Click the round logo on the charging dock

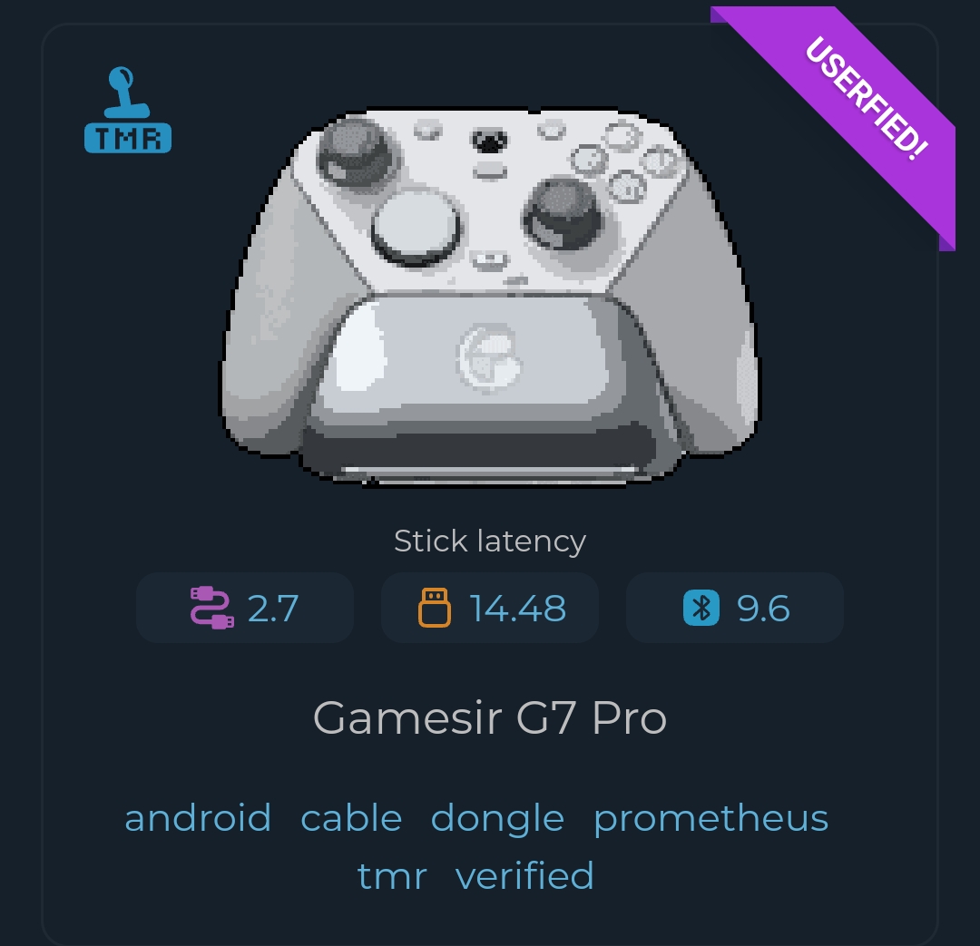(489, 357)
